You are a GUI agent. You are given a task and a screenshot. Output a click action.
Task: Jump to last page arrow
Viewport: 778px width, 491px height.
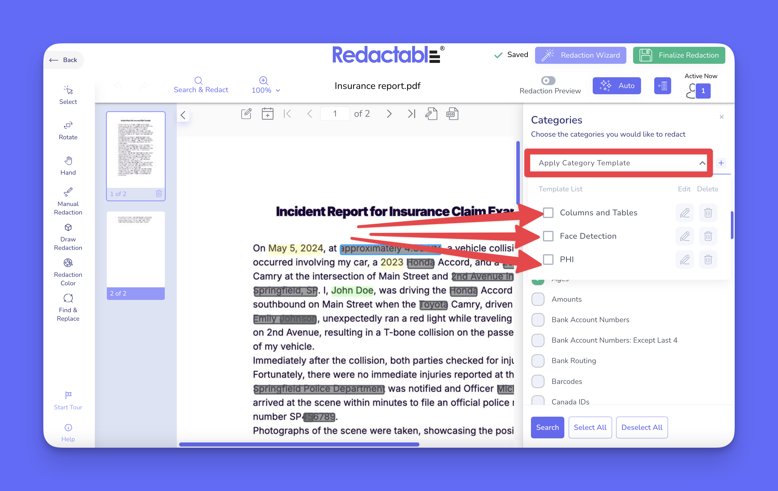pos(411,114)
